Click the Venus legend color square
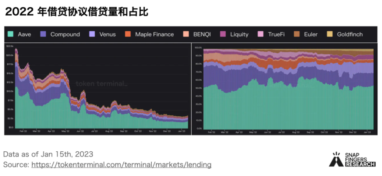This screenshot has height=176, width=382. (x=92, y=34)
